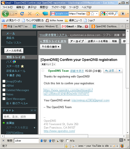The height and width of the screenshot is (149, 130).
Task: Open 受信トレイ (8) in the sidebar
Action: pyautogui.click(x=16, y=57)
